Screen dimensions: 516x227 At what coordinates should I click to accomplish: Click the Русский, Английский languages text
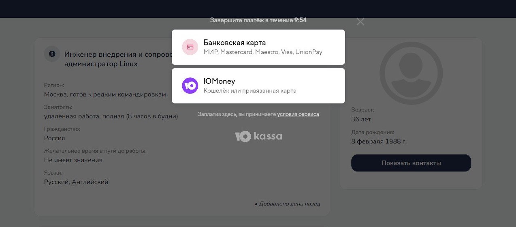point(76,182)
